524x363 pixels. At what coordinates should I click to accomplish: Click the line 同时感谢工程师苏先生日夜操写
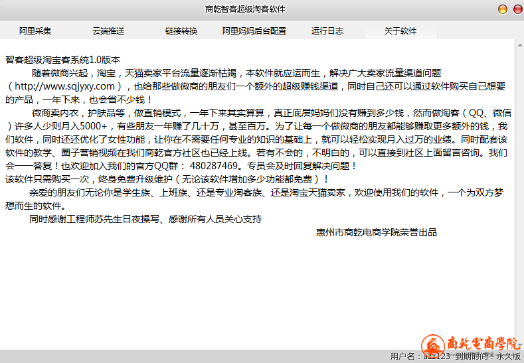click(94, 219)
